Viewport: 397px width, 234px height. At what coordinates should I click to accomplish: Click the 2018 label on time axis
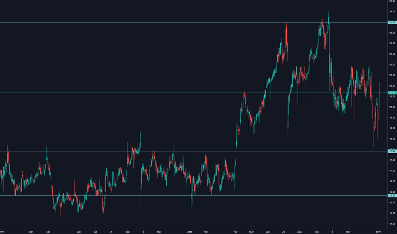[x=190, y=232]
